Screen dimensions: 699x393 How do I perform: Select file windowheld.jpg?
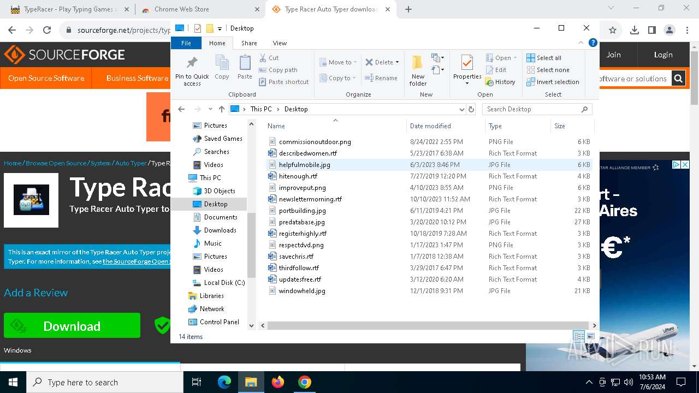click(302, 291)
